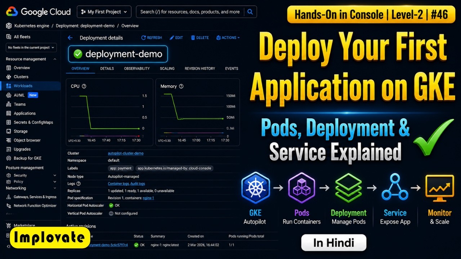461x259 pixels.
Task: Expand the Policy section
Action: point(55,182)
